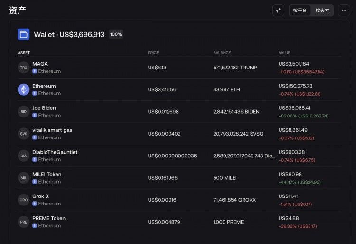Click balance 2,589,207,017,042.743 Dia...
The height and width of the screenshot is (244, 356).
(244, 156)
